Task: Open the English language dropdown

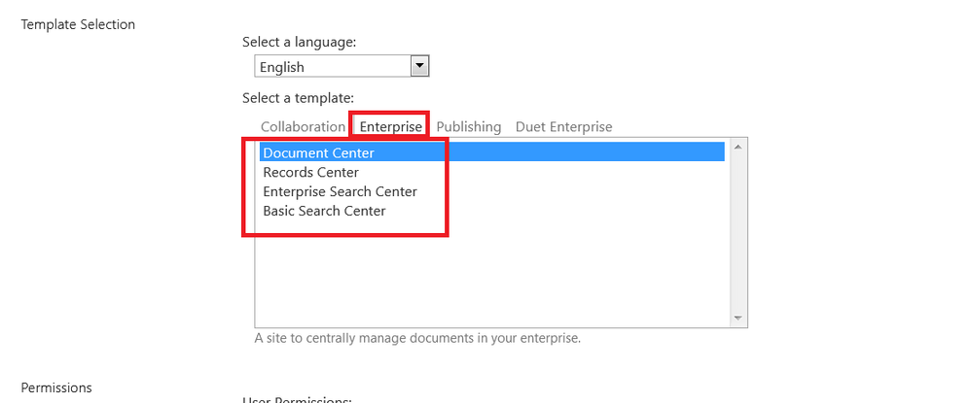Action: click(342, 66)
